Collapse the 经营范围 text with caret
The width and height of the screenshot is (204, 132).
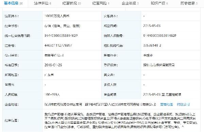tap(183, 127)
